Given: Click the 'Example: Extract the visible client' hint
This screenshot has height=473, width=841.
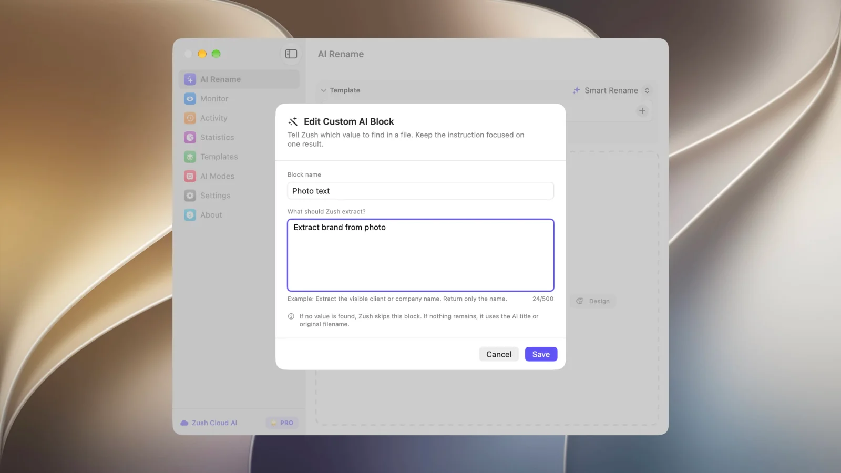Looking at the screenshot, I should pyautogui.click(x=397, y=299).
